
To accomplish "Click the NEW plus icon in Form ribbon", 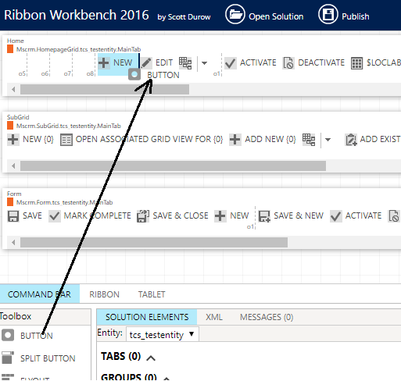I will pos(220,216).
